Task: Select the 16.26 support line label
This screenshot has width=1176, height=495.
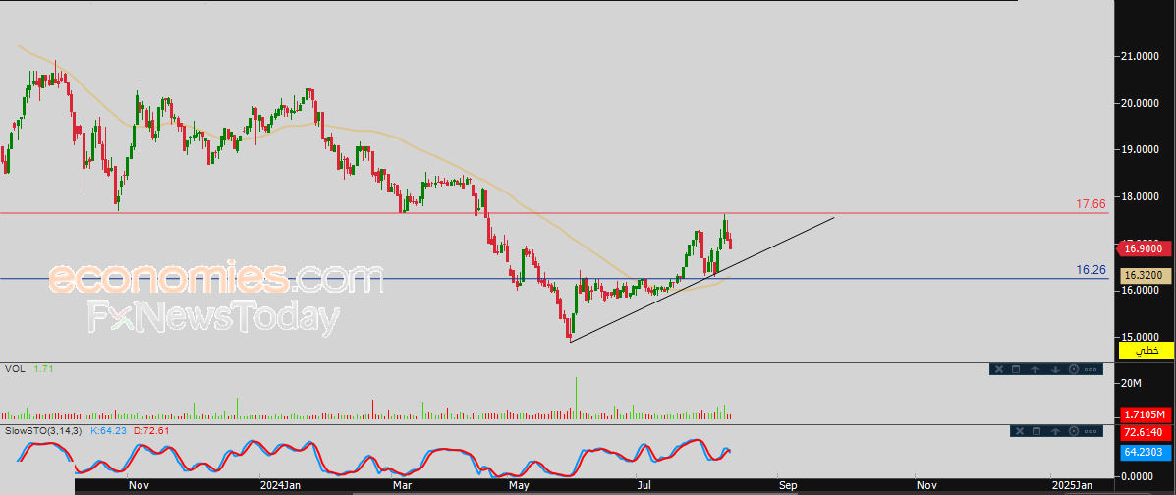Action: click(1092, 269)
